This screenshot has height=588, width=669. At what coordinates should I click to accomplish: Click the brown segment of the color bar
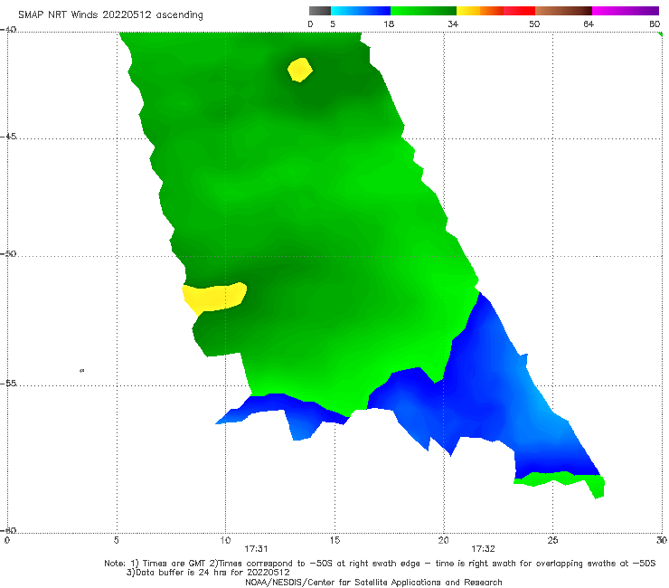coord(563,11)
